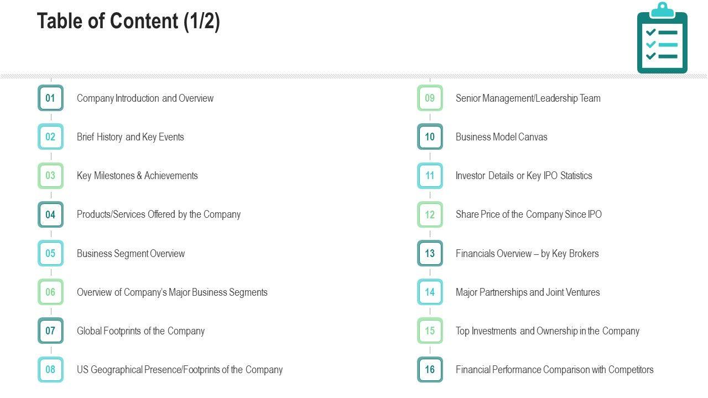Image resolution: width=708 pixels, height=398 pixels.
Task: Click the 02 number badge
Action: [x=50, y=137]
